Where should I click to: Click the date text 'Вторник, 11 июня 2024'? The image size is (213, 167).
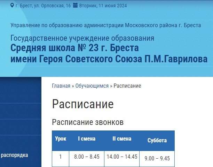pyautogui.click(x=103, y=6)
